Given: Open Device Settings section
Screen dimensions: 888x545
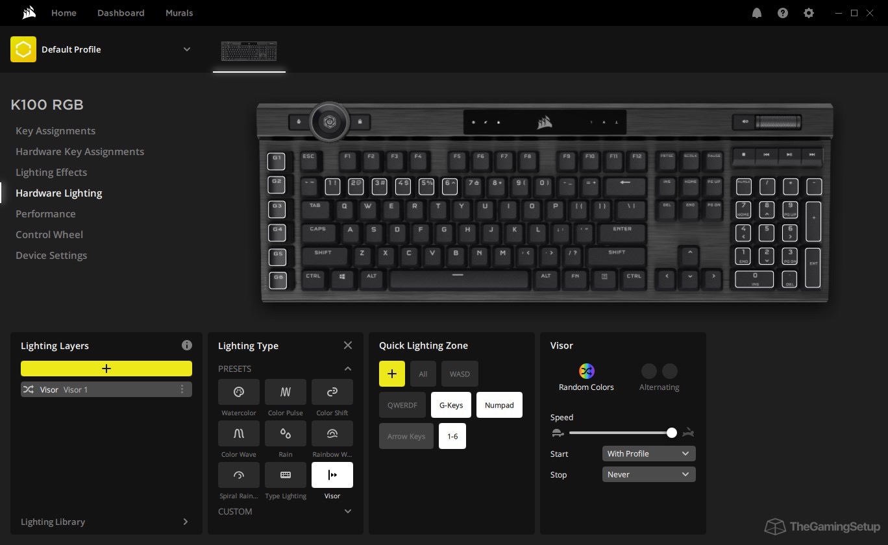Looking at the screenshot, I should 51,255.
